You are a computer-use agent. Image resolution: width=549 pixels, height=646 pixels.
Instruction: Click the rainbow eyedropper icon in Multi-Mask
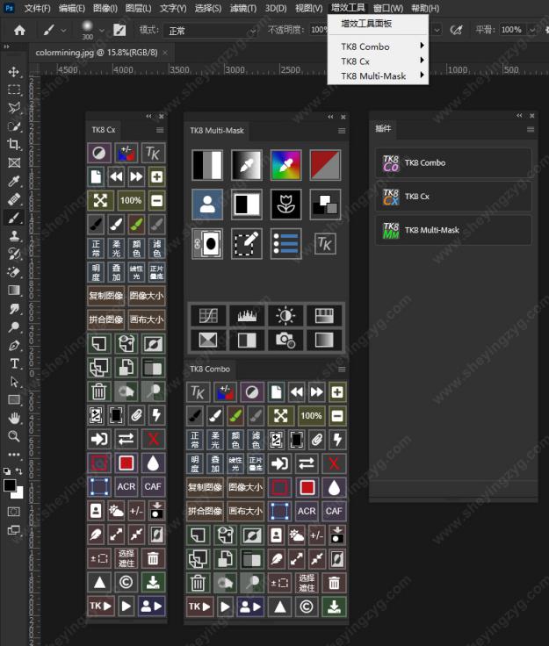pos(285,164)
